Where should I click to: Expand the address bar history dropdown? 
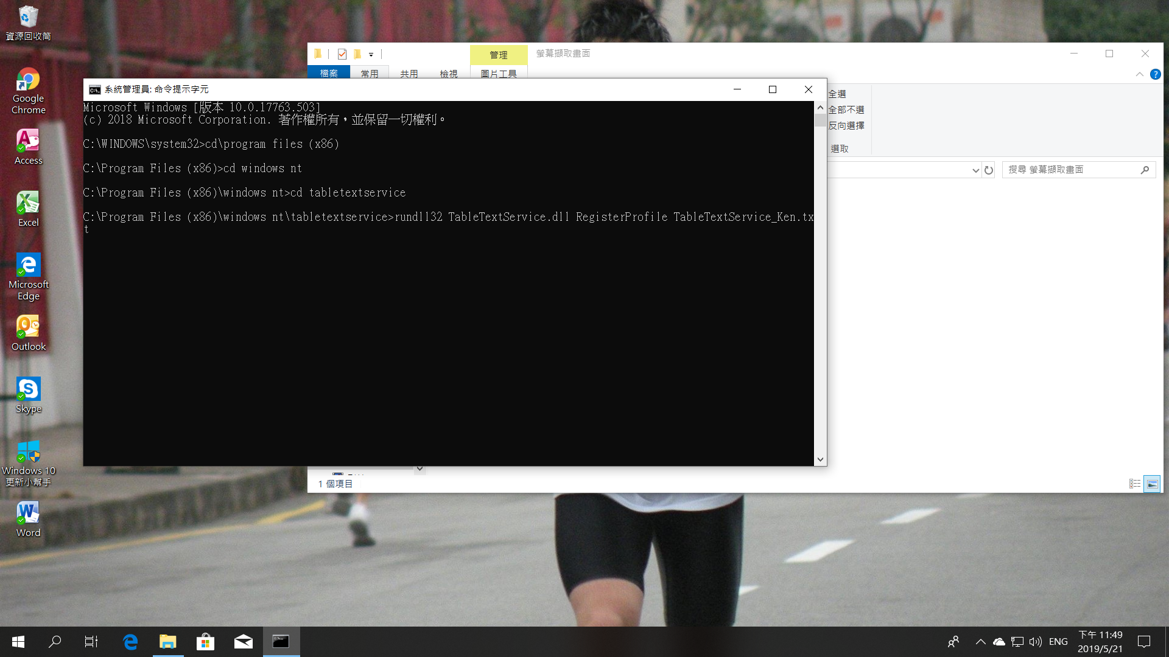975,170
